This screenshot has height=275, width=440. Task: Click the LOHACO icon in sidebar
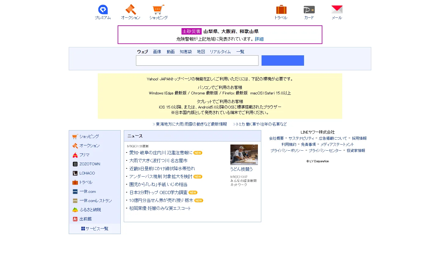75,173
